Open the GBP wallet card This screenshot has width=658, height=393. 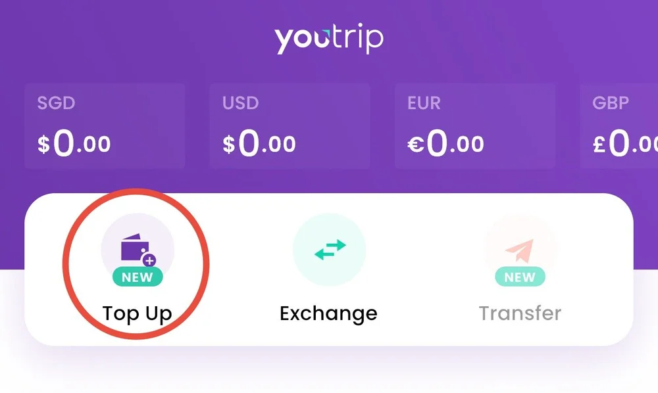(619, 126)
